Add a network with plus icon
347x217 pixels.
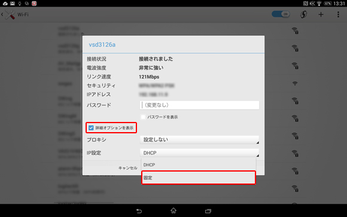click(x=321, y=14)
